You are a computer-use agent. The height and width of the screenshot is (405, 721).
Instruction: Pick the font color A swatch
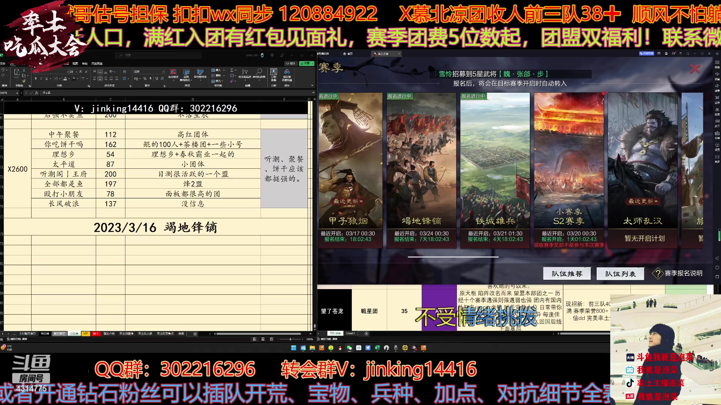click(x=74, y=78)
